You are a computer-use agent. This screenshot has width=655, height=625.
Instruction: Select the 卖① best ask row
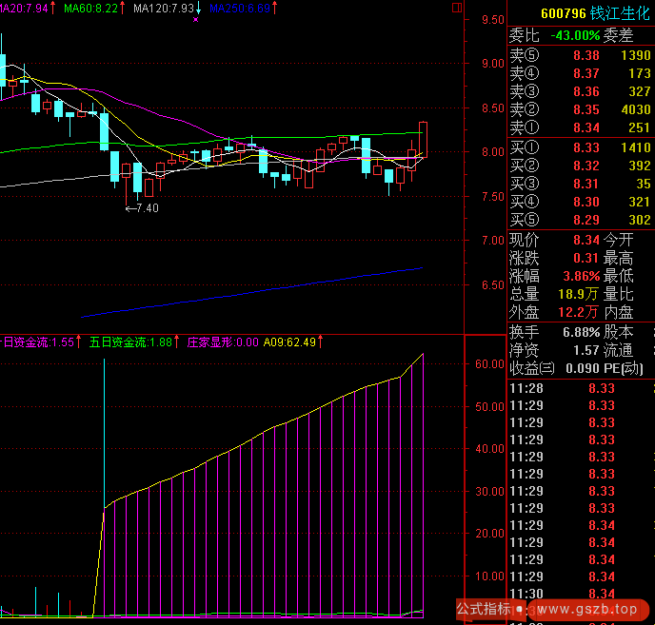581,128
